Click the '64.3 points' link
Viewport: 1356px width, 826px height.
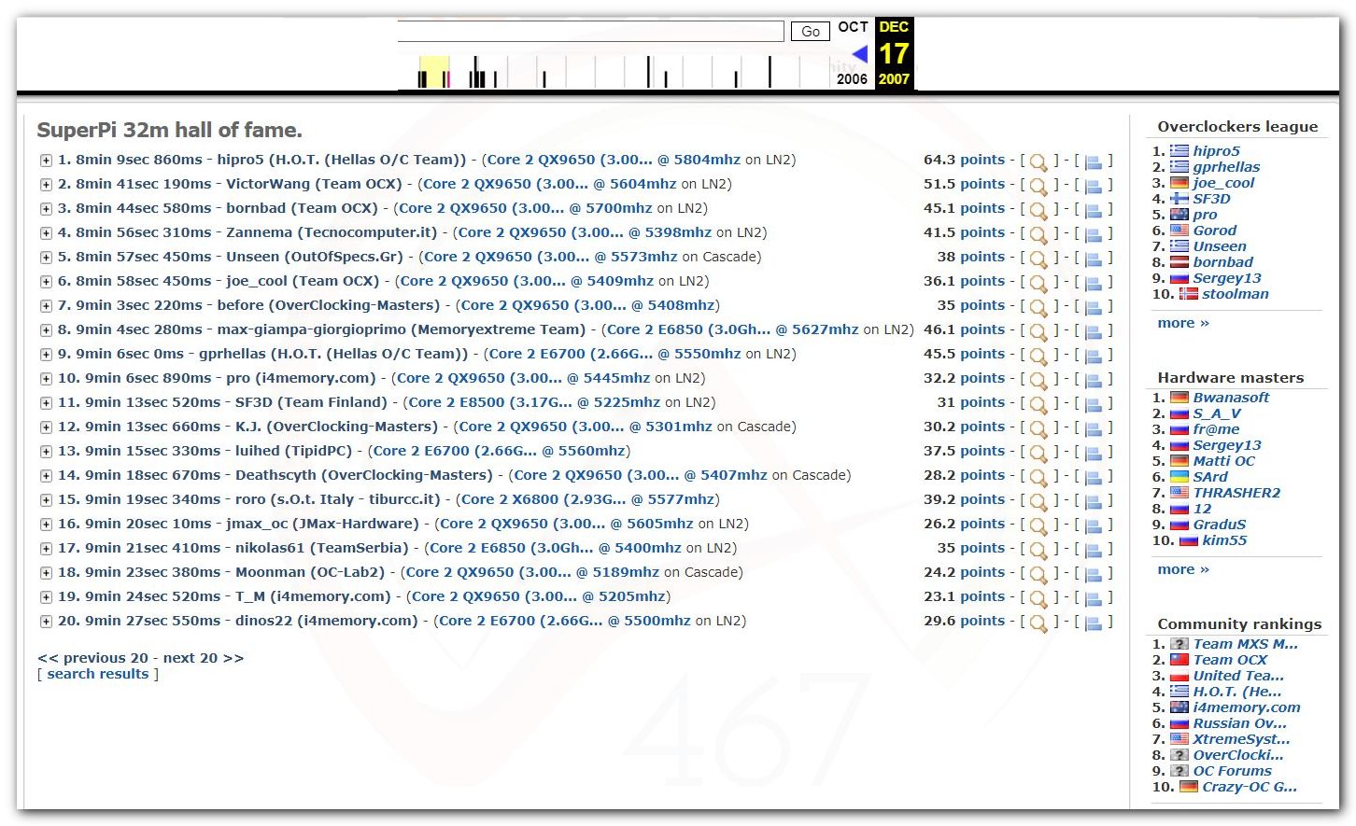tap(964, 160)
